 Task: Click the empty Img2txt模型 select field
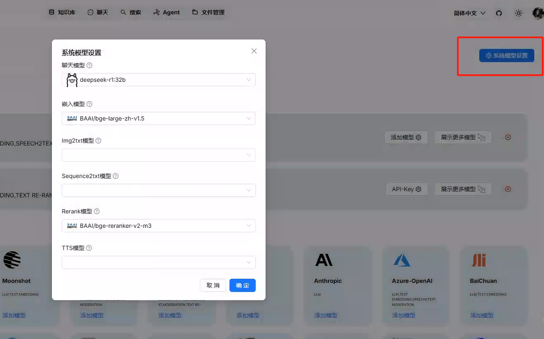tap(158, 155)
